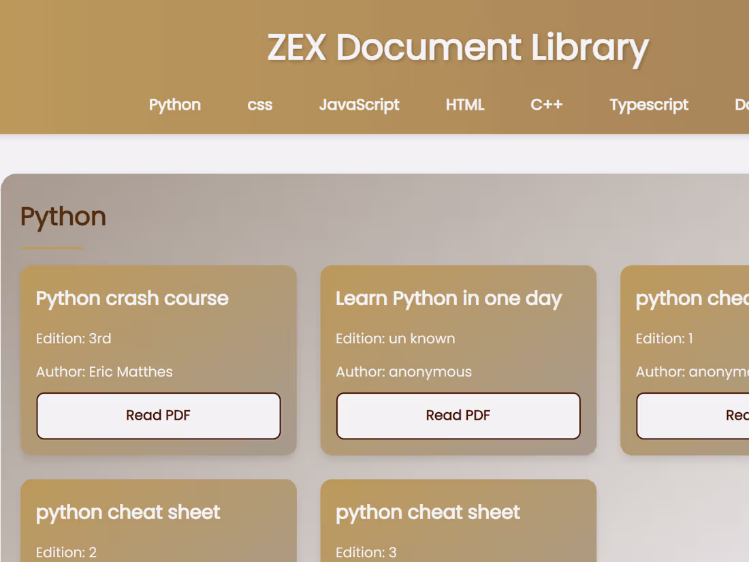
Task: Open the Python category in the navigation bar
Action: pos(174,105)
